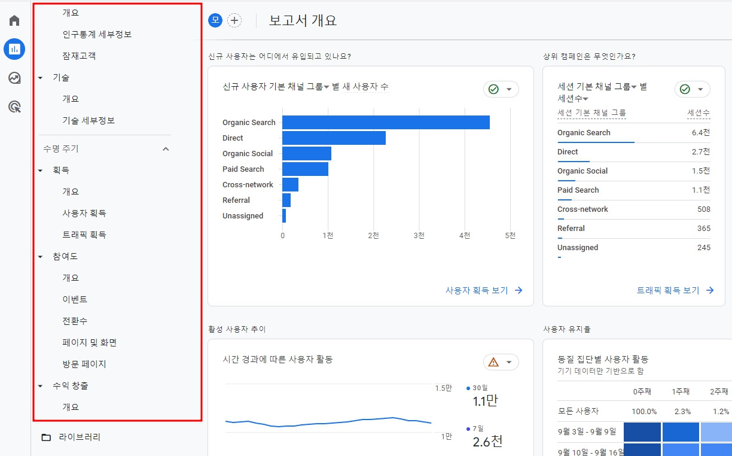Open the 라이브러리 folder at sidebar bottom
Viewport: 732px width, 456px height.
(78, 437)
